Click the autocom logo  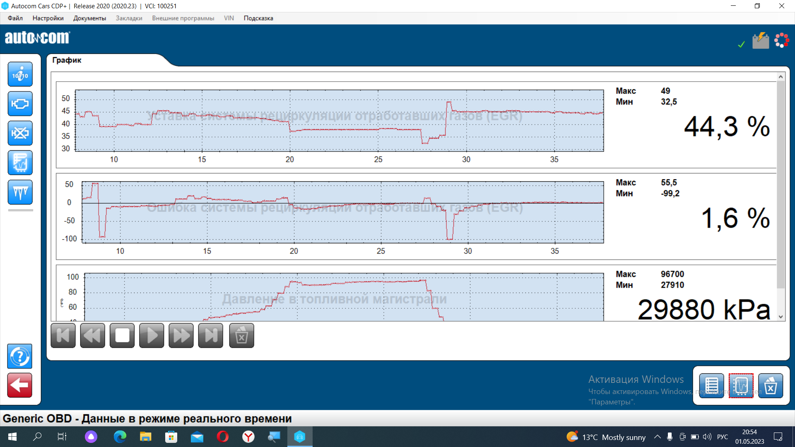tap(37, 38)
